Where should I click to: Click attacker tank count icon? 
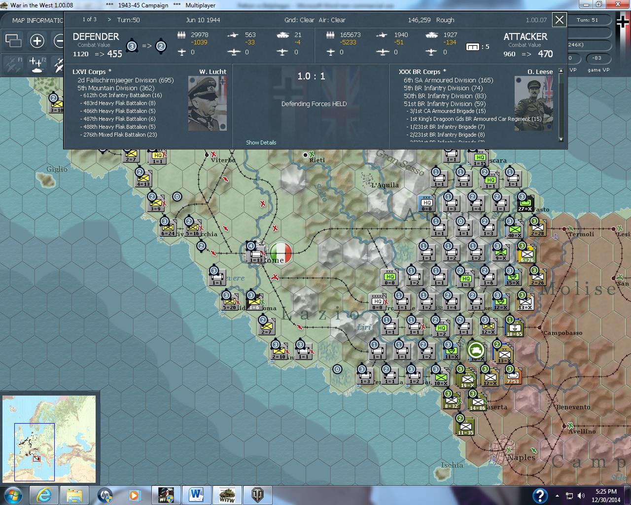(431, 35)
